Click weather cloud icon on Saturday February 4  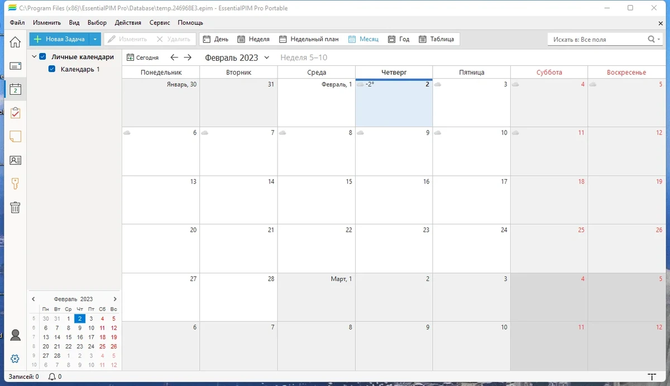tap(515, 84)
